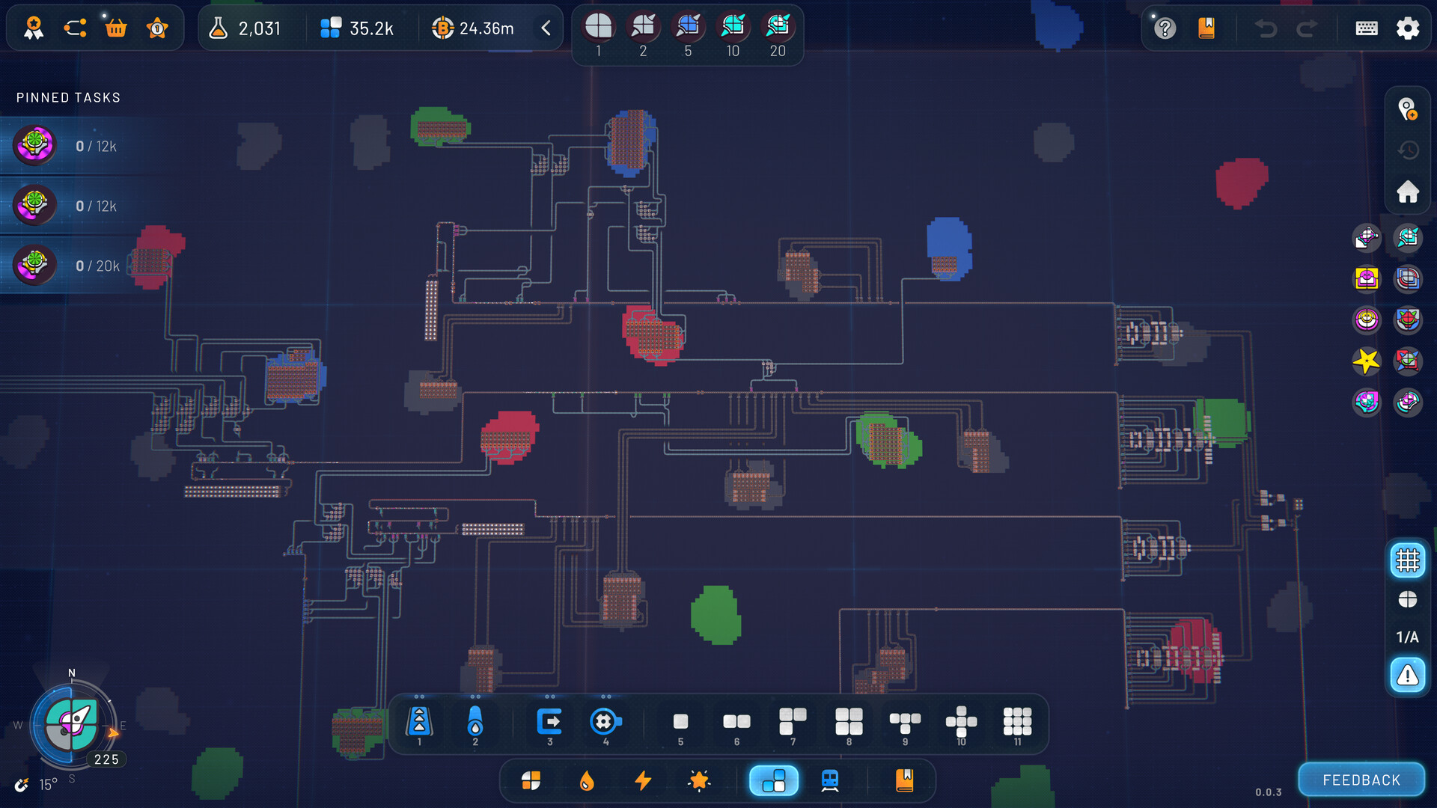Open the keyboard shortcuts panel
1437x808 pixels.
click(x=1367, y=28)
